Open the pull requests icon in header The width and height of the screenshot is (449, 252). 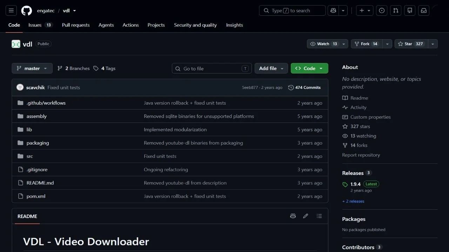[396, 10]
